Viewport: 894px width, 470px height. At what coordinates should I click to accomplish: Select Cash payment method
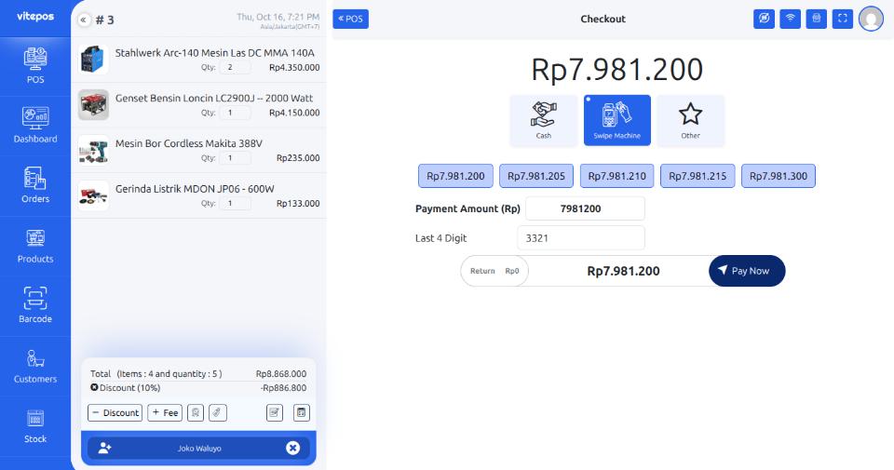point(543,121)
